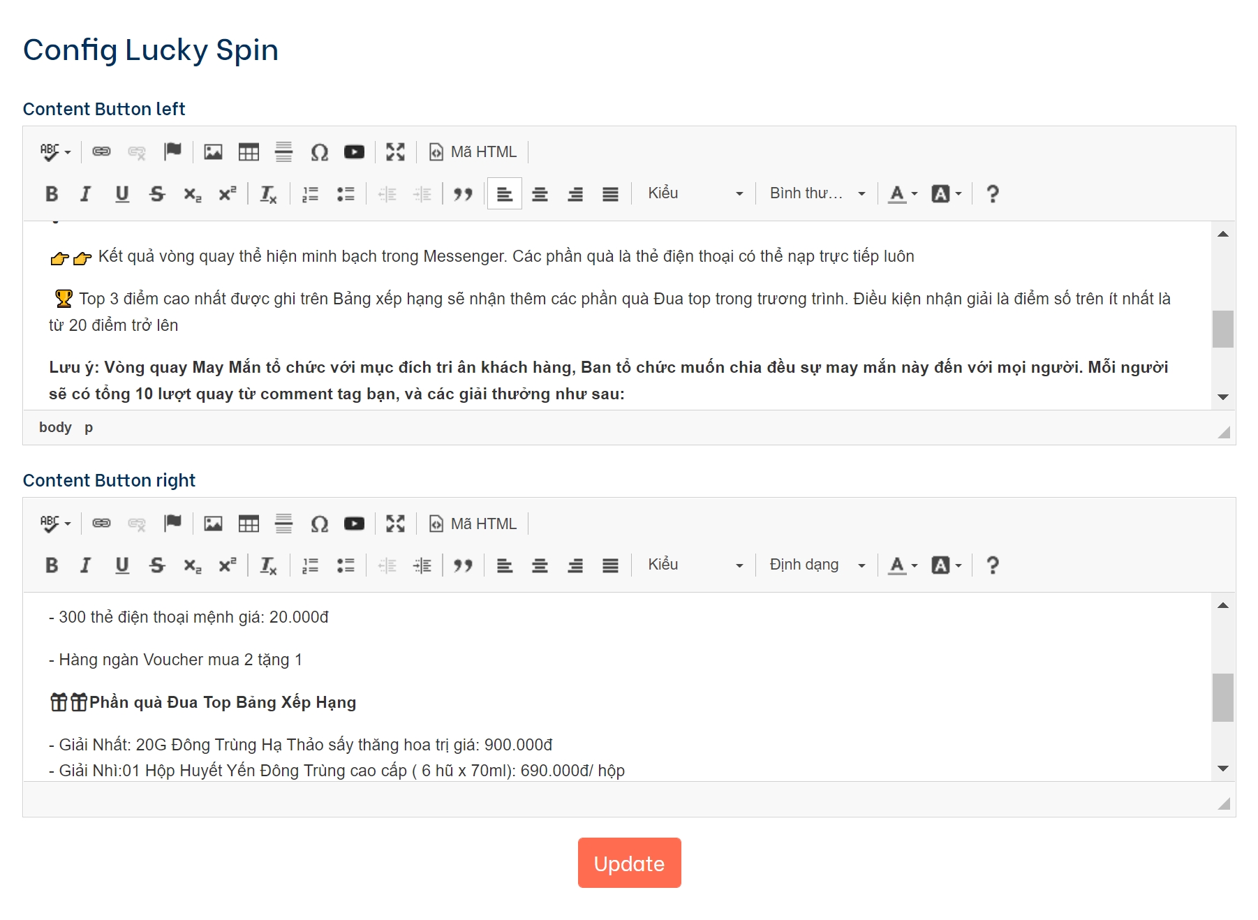Select the body element path item
The image size is (1258, 920).
(55, 427)
